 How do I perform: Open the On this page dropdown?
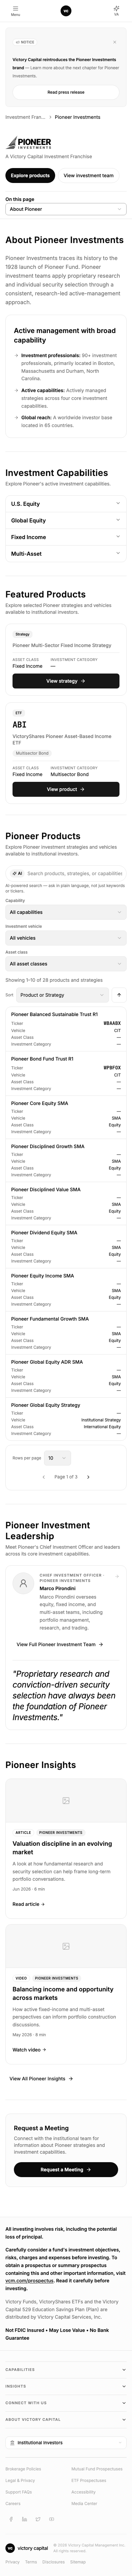click(66, 209)
